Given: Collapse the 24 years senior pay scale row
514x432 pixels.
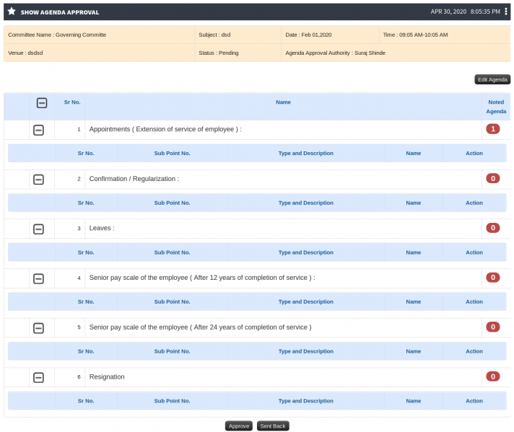Looking at the screenshot, I should tap(38, 328).
